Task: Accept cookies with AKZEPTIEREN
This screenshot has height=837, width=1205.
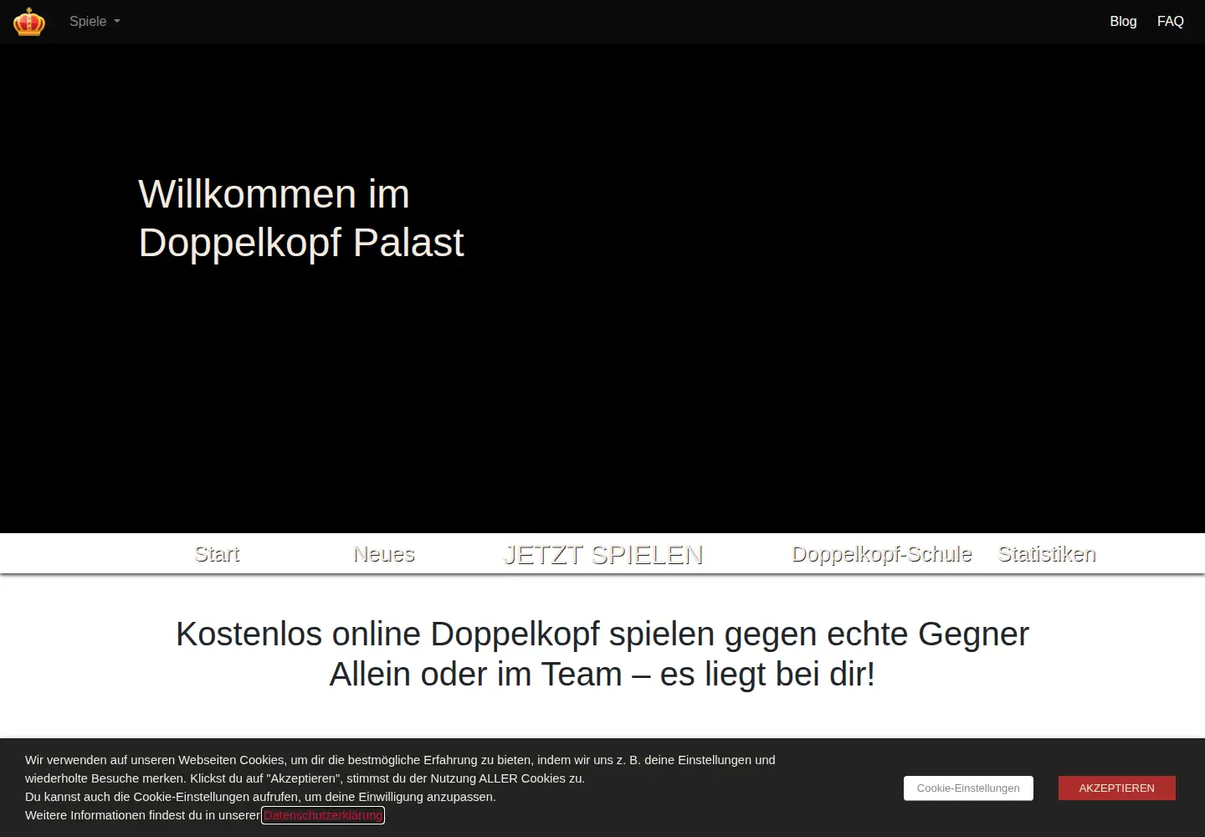Action: 1116,788
